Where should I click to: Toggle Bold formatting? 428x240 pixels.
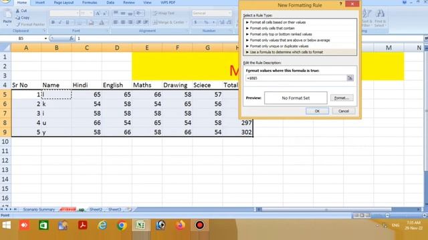click(53, 22)
